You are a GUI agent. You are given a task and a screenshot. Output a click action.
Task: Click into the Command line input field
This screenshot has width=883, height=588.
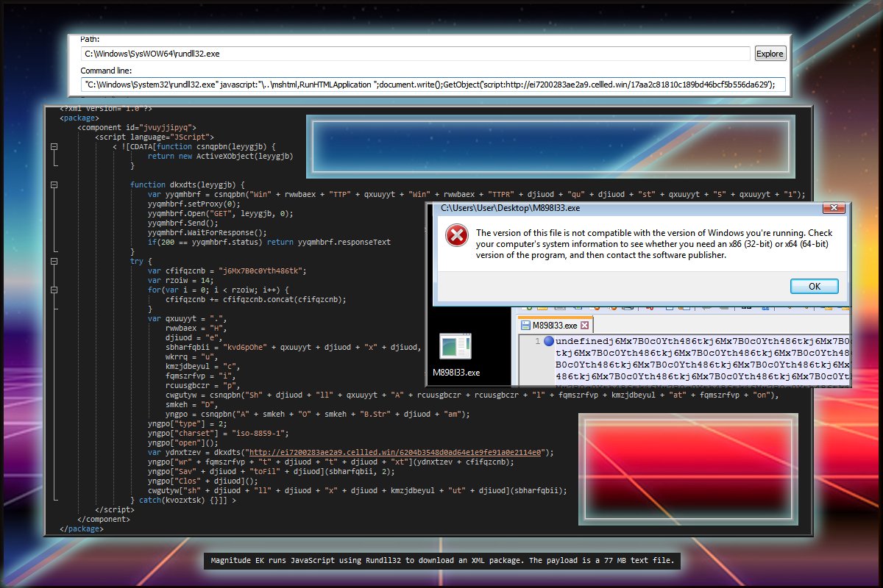[433, 85]
